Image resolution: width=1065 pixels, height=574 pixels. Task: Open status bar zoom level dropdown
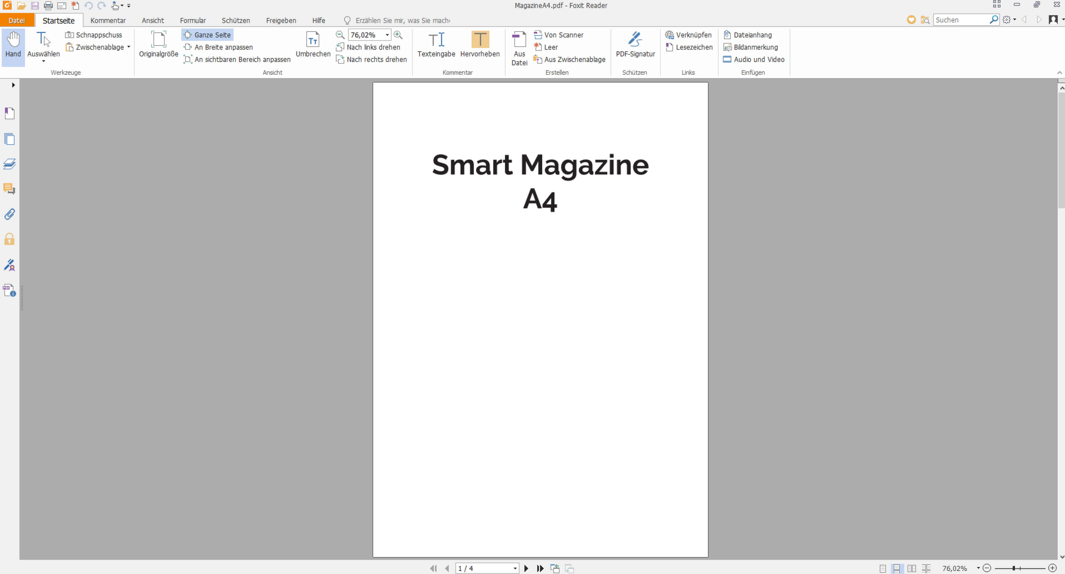[x=978, y=568]
